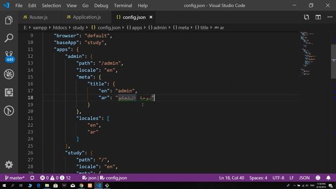Open the Search view in activity bar
336x189 pixels.
(x=9, y=38)
